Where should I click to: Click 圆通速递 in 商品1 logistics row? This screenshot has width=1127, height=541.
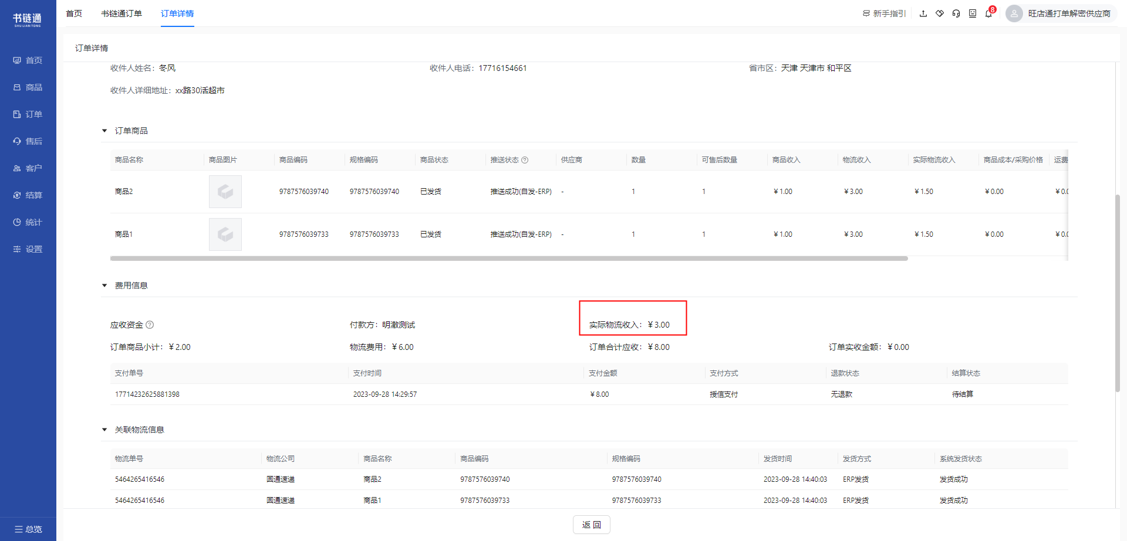point(281,501)
